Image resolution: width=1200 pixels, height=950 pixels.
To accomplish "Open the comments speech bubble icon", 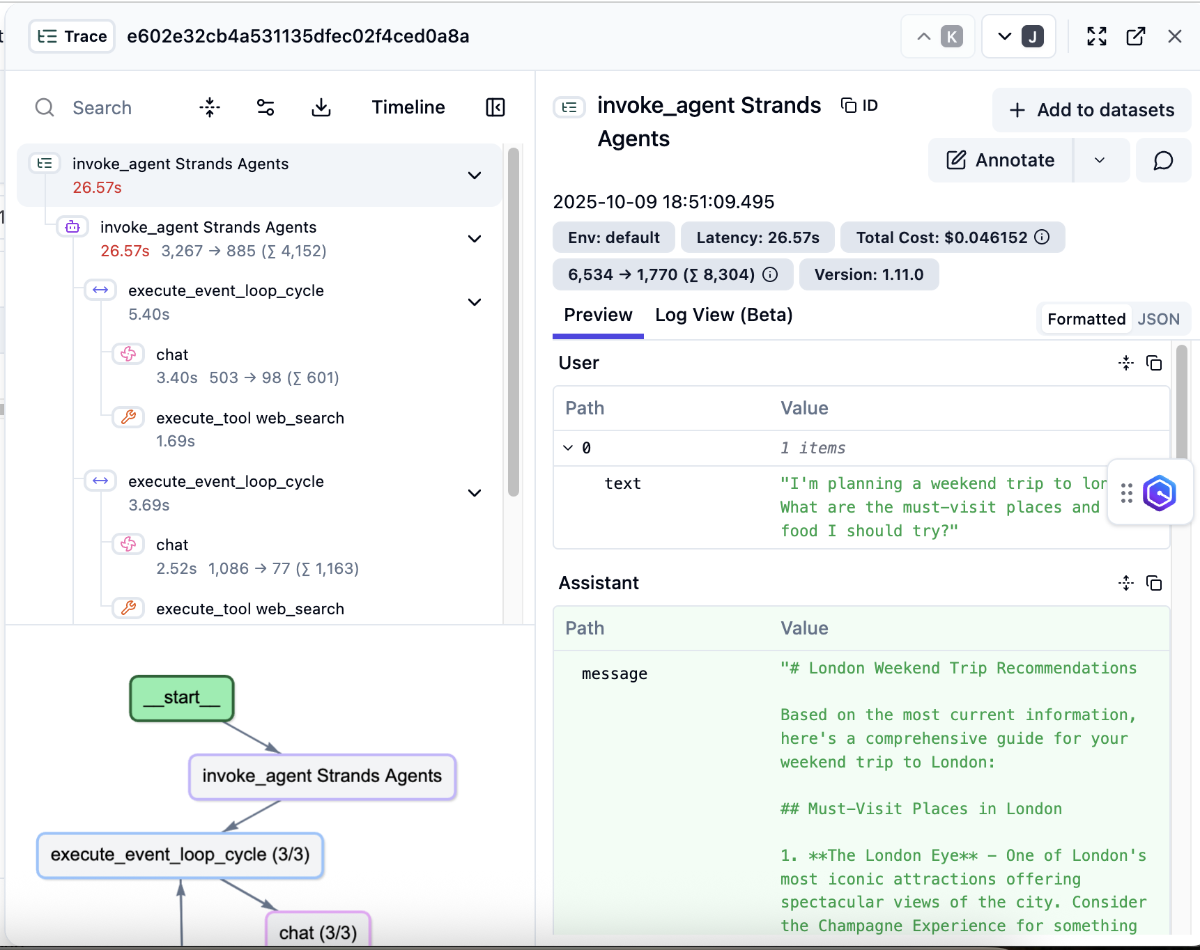I will [x=1163, y=160].
